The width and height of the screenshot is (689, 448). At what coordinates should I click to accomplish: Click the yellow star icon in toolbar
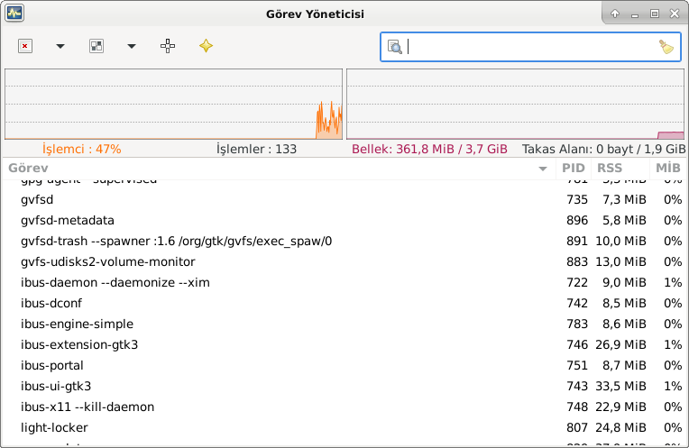(x=206, y=46)
